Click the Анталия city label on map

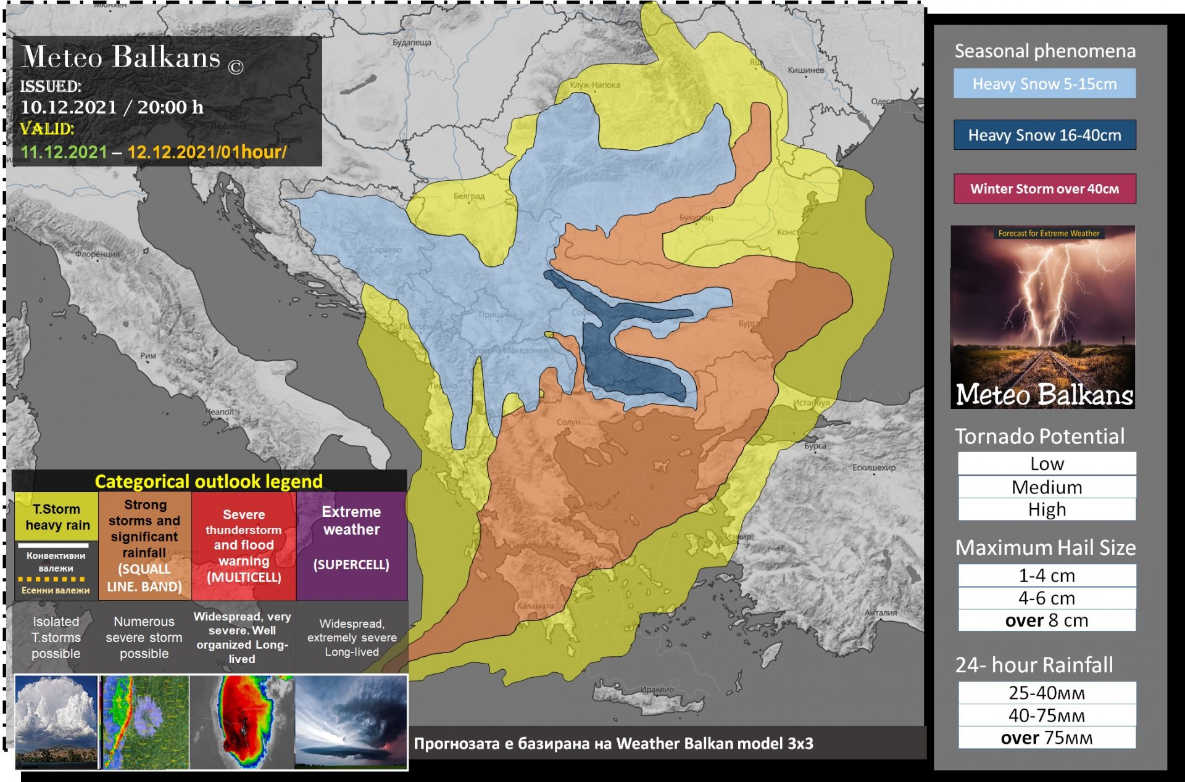pos(881,612)
